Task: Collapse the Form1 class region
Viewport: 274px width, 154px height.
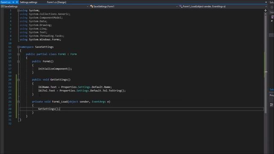Action: click(18, 54)
